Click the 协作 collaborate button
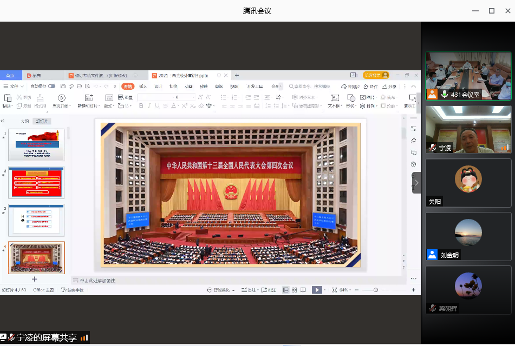515x346 pixels. [371, 86]
